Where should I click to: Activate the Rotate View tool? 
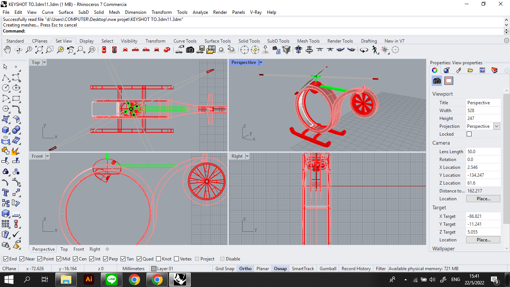(18, 50)
